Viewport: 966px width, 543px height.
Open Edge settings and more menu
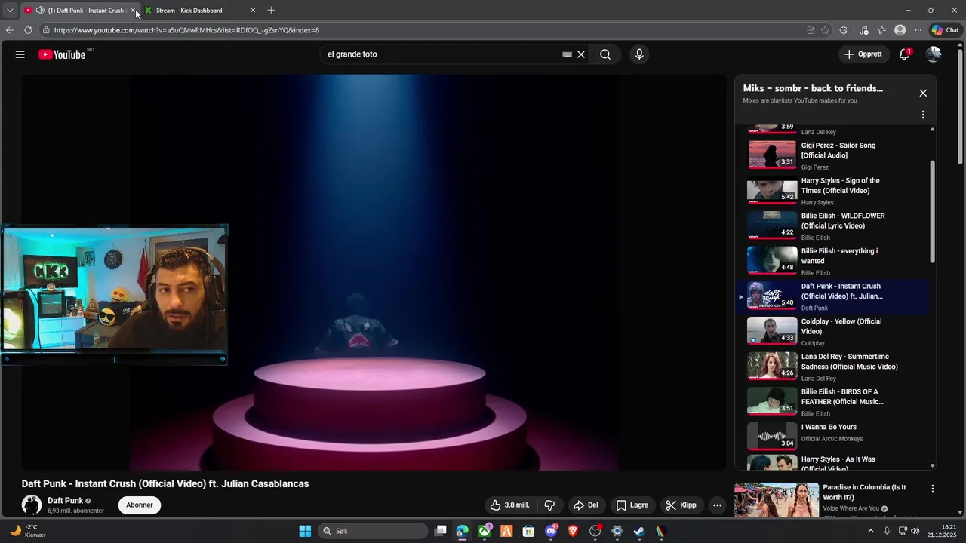918,30
